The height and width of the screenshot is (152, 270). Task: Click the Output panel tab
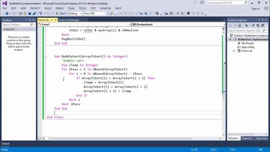[x=5, y=144]
